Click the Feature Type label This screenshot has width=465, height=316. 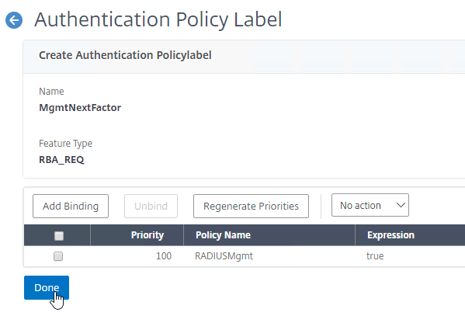point(65,144)
